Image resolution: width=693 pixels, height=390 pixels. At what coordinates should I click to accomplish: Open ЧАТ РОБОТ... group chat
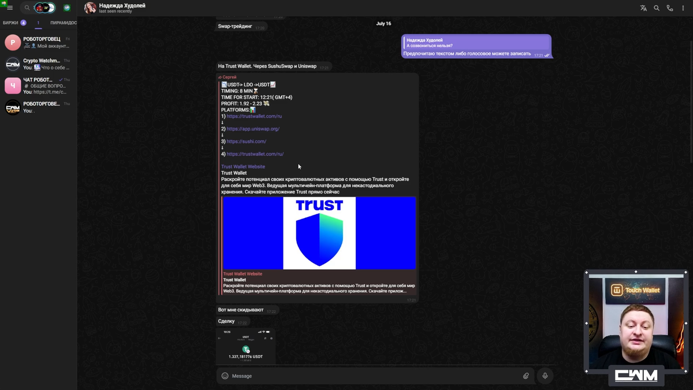[38, 86]
